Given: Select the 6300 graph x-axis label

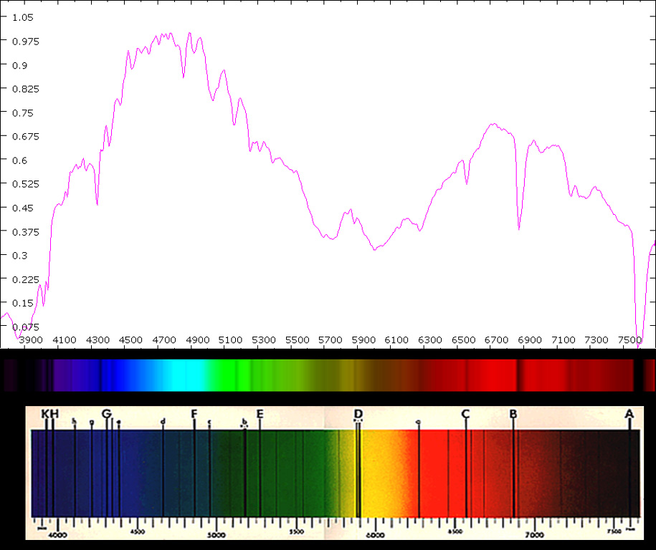Looking at the screenshot, I should click(430, 340).
